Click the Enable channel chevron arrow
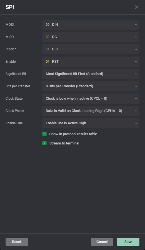 tap(136, 62)
